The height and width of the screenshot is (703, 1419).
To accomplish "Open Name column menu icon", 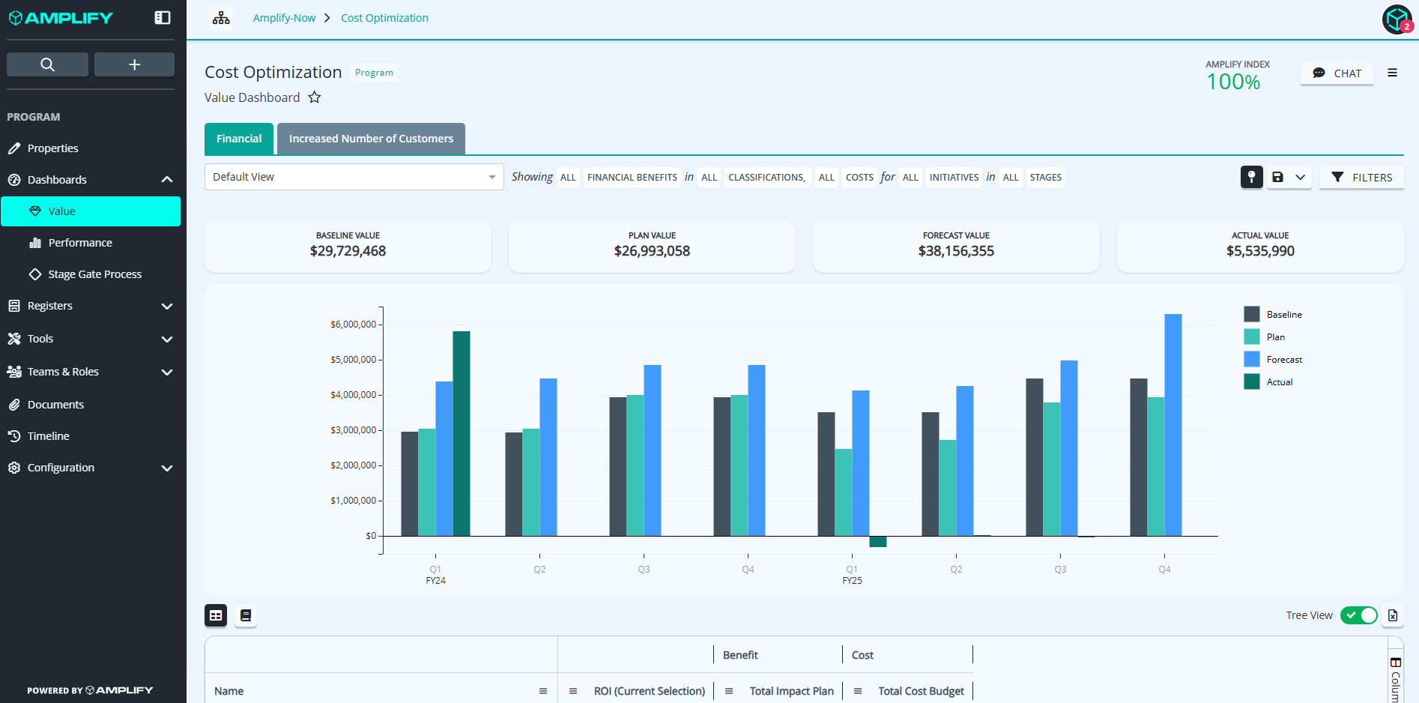I will click(x=543, y=691).
